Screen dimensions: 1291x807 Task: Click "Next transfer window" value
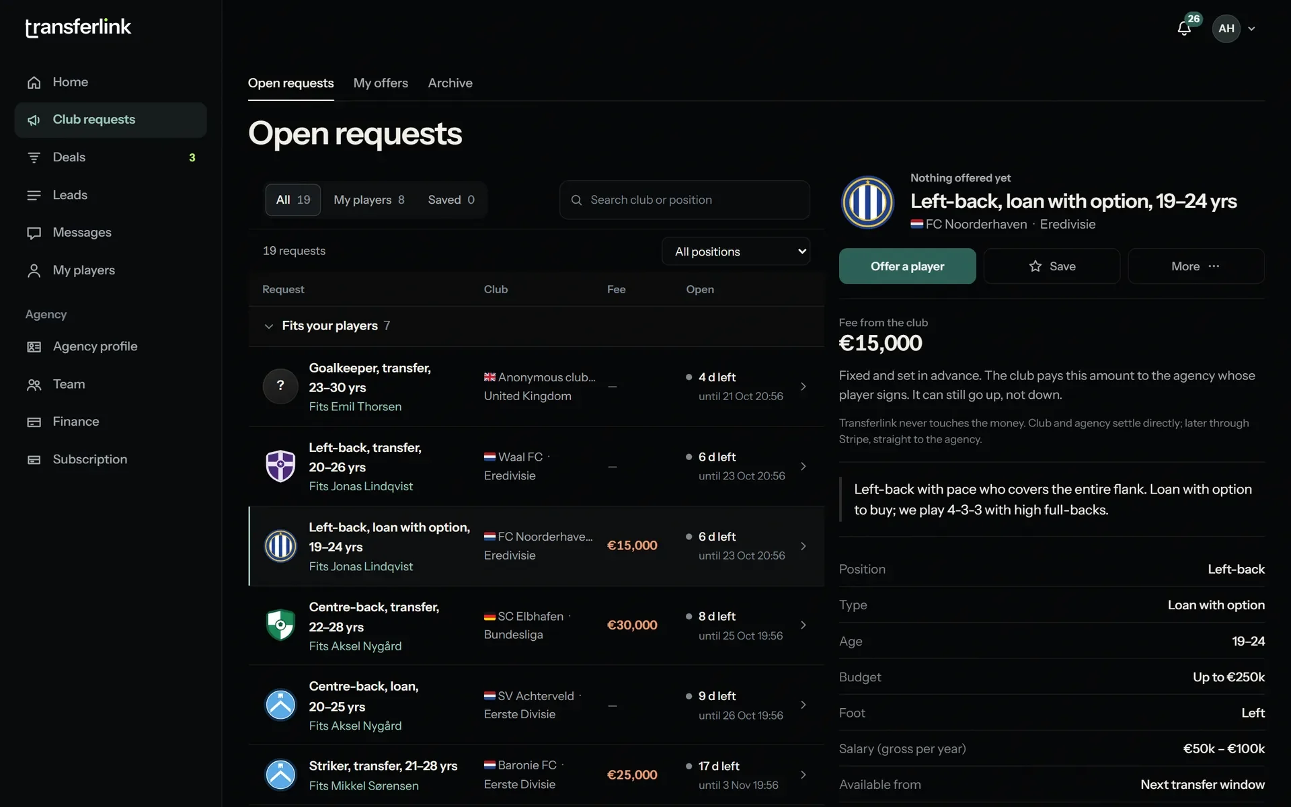1202,785
